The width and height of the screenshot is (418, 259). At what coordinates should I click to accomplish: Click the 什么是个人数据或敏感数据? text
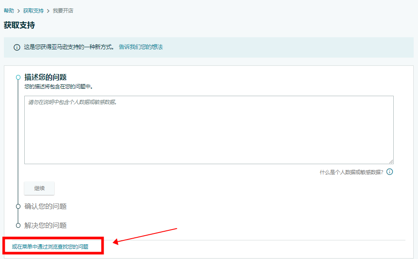[x=351, y=172]
